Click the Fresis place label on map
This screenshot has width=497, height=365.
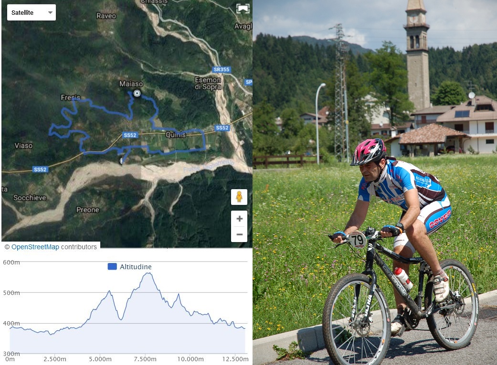pyautogui.click(x=71, y=97)
